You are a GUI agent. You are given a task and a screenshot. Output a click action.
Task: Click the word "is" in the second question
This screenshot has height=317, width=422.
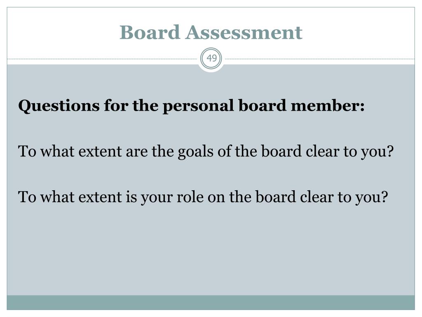pos(131,197)
